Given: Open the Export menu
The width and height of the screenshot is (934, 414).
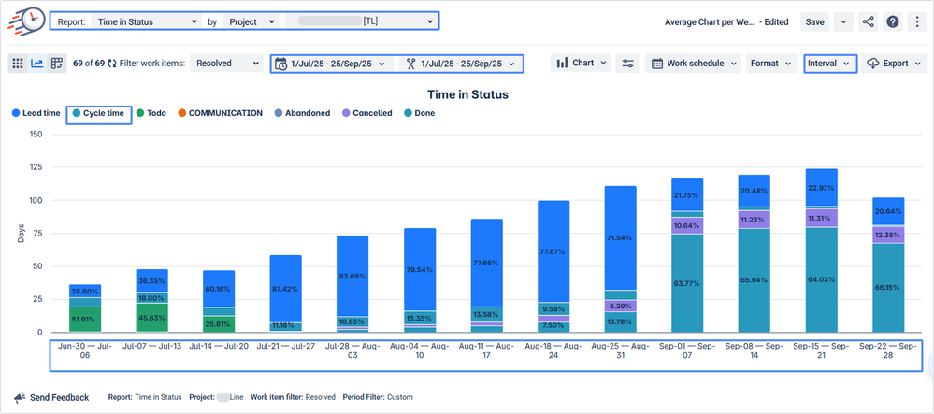Looking at the screenshot, I should pyautogui.click(x=894, y=64).
